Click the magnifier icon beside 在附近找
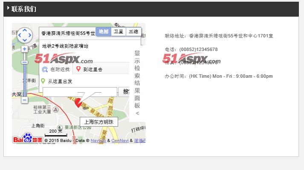The image size is (304, 170). coord(45,70)
